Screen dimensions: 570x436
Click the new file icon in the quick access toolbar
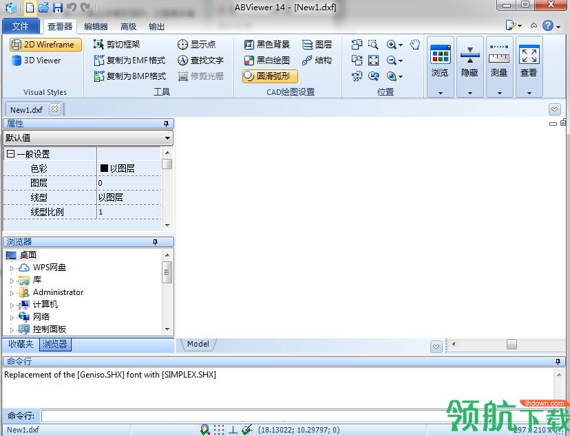(x=30, y=8)
